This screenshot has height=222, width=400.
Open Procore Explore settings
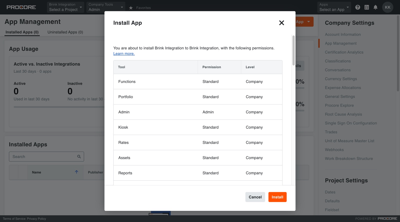pos(339,105)
